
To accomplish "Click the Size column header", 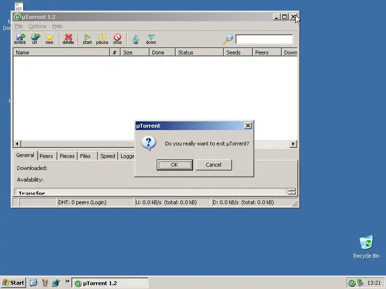I will coord(135,53).
